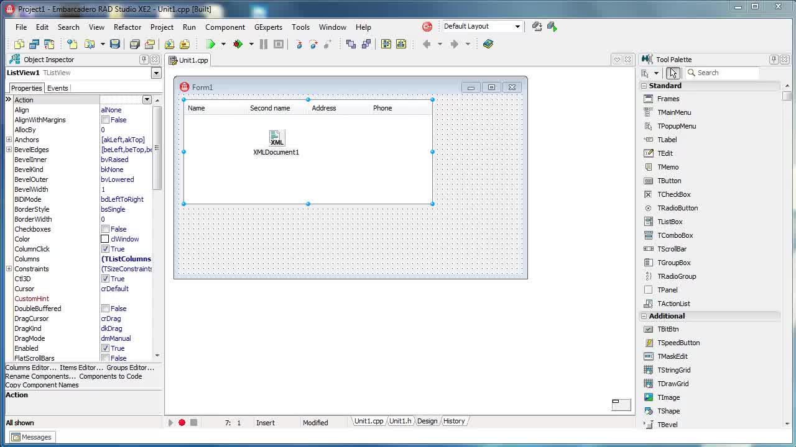796x447 pixels.
Task: Click the Set Debug Desktop icon
Action: [x=552, y=27]
